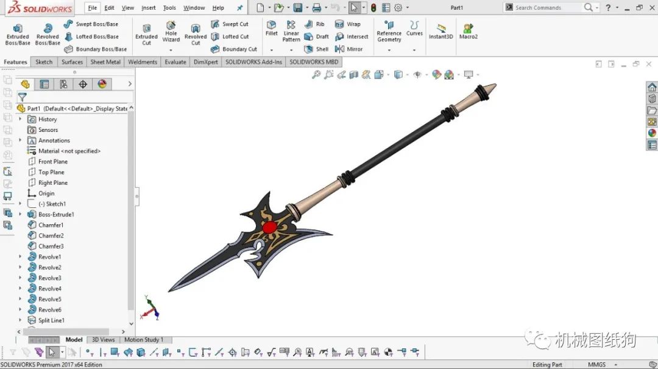Choose the Lofted Cut command
658x369 pixels.
coord(230,37)
